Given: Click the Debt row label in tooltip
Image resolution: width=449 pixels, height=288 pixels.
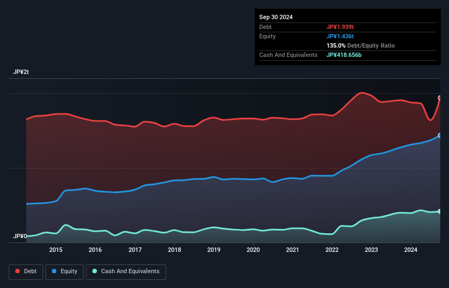Looking at the screenshot, I should click(x=265, y=27).
